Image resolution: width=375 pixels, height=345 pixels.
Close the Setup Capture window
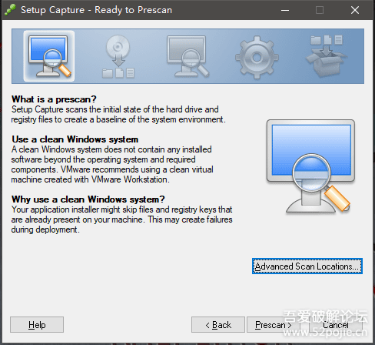(x=355, y=10)
